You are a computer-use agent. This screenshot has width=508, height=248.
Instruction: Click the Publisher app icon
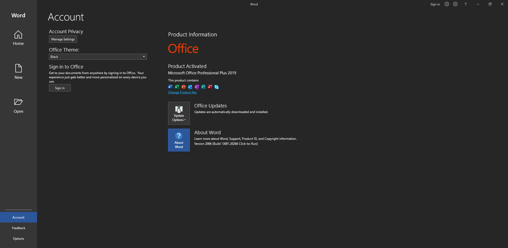(203, 87)
